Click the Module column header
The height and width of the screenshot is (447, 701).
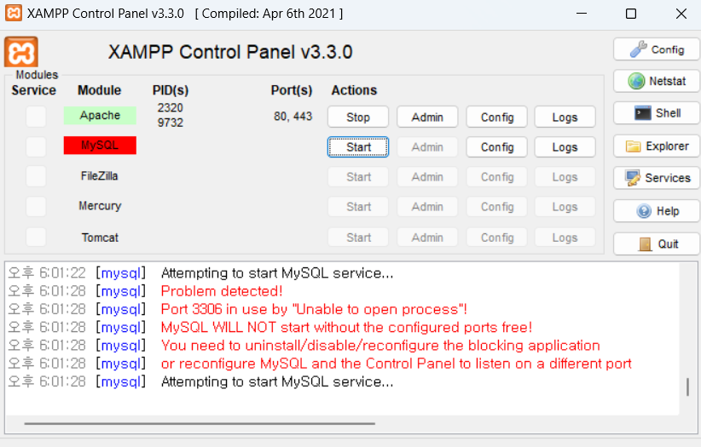[x=99, y=90]
